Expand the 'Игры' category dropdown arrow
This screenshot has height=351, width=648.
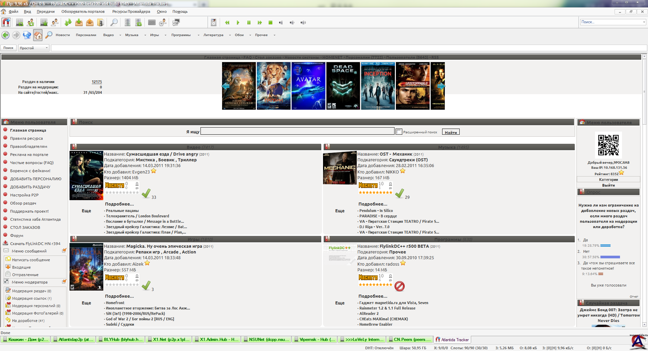click(165, 35)
